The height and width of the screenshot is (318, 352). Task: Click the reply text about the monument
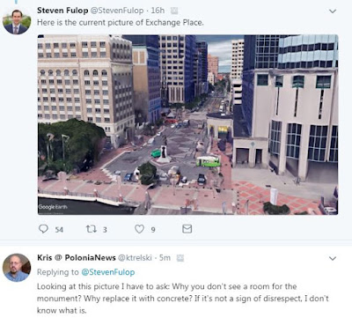pos(183,299)
